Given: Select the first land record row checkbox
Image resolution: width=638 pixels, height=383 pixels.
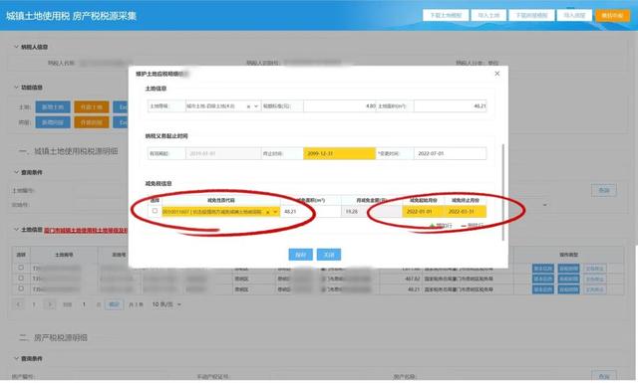Looking at the screenshot, I should (21, 268).
